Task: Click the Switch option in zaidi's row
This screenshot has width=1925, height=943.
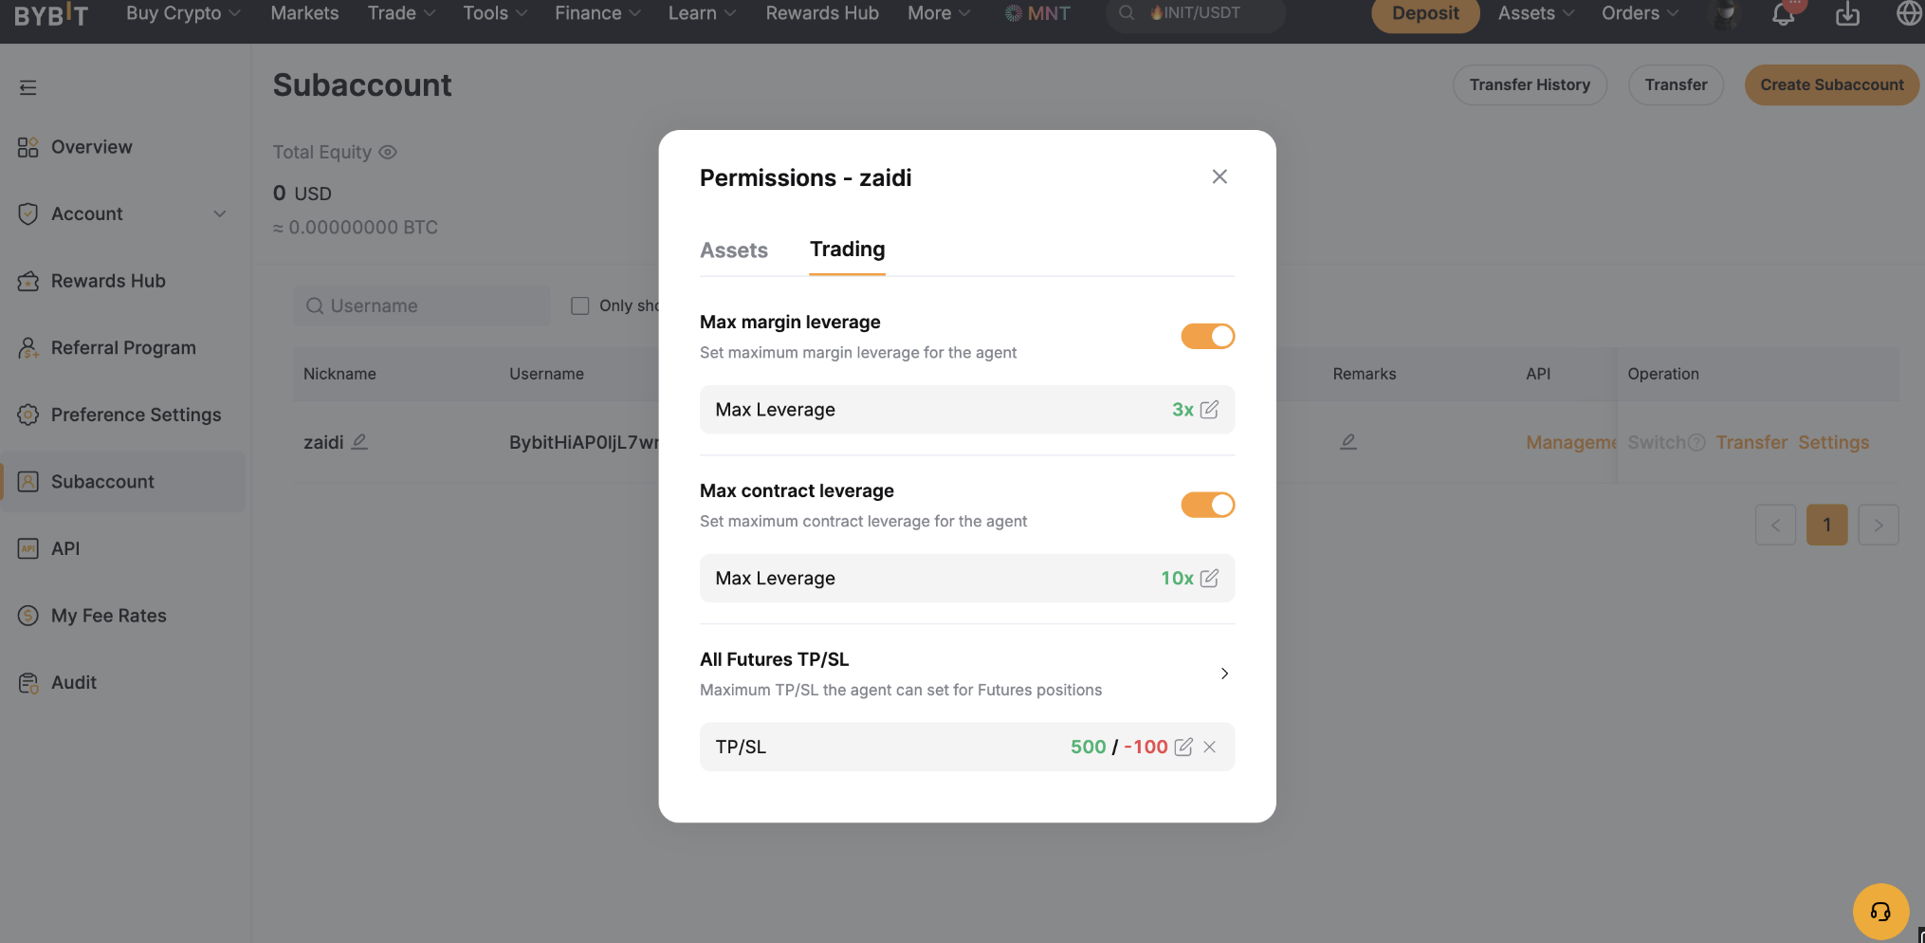Action: 1657,443
